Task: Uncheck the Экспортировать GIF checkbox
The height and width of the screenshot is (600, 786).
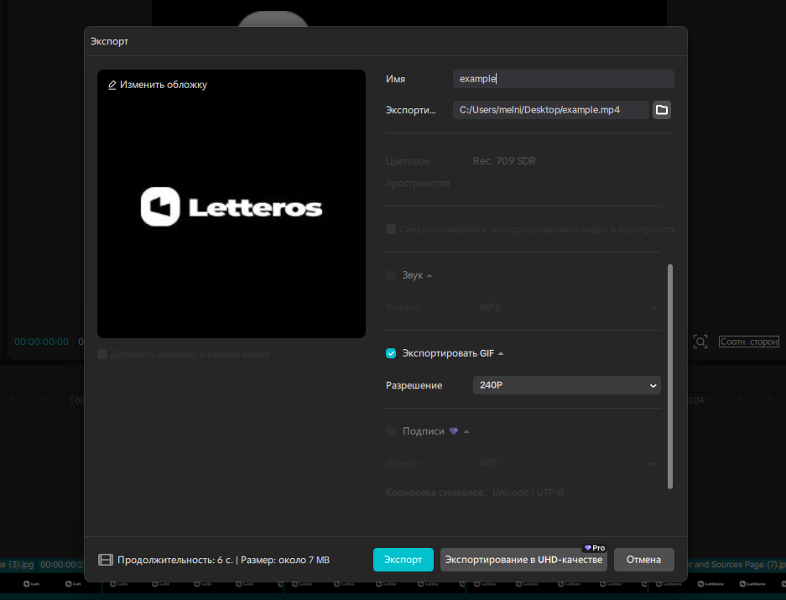Action: pyautogui.click(x=391, y=353)
